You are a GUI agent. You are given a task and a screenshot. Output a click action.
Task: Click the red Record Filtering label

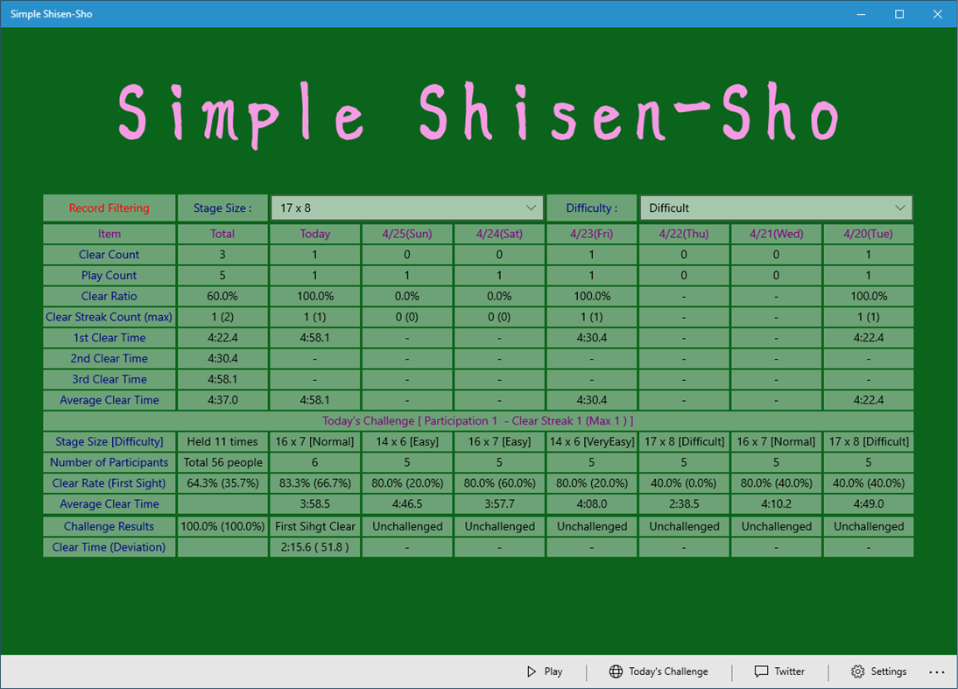tap(109, 207)
